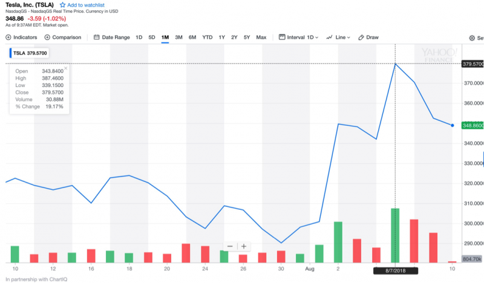
Task: Click the 8/7/2018 date marker
Action: click(x=396, y=271)
